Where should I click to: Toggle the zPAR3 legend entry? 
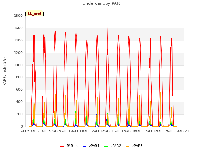[x=134, y=146]
